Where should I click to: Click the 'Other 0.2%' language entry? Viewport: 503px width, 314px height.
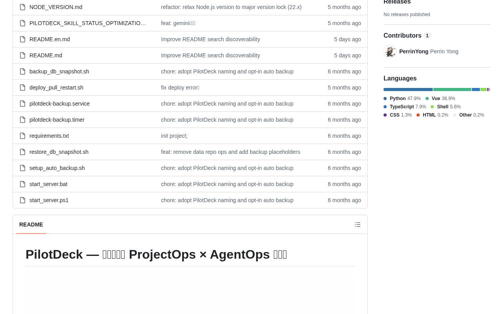(x=468, y=115)
